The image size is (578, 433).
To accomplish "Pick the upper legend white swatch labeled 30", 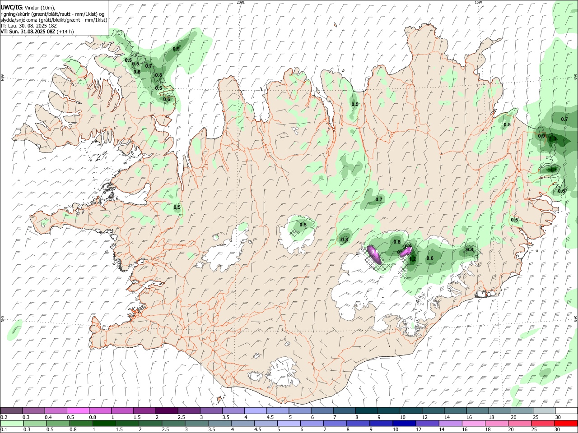I will 566,410.
